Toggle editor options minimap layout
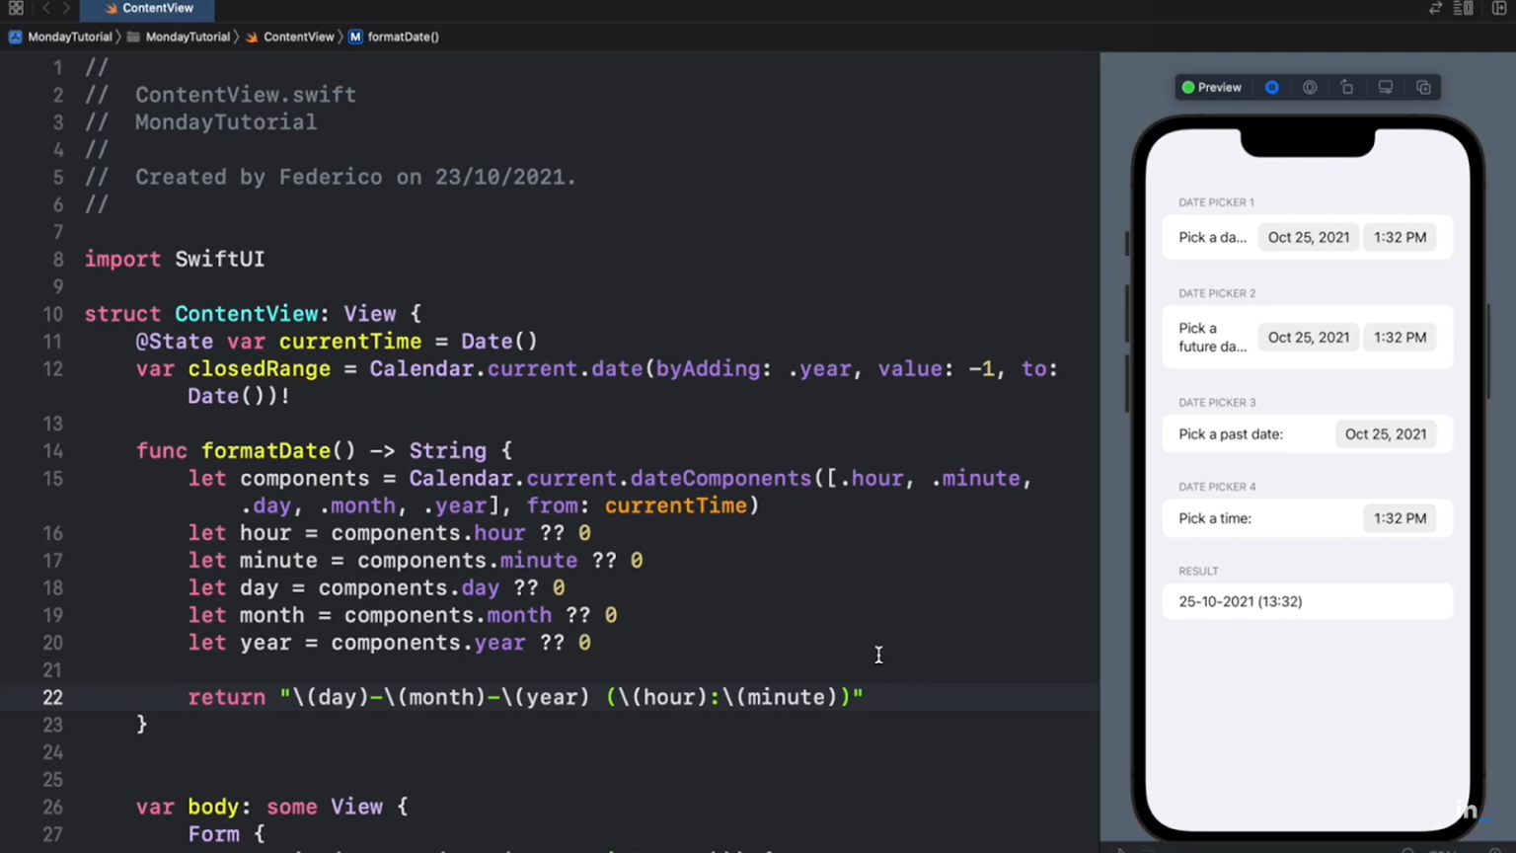 (1464, 8)
